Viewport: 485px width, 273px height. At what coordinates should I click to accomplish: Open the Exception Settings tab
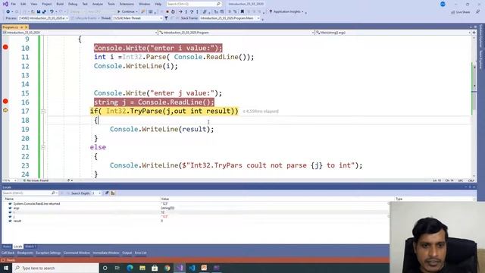point(48,253)
